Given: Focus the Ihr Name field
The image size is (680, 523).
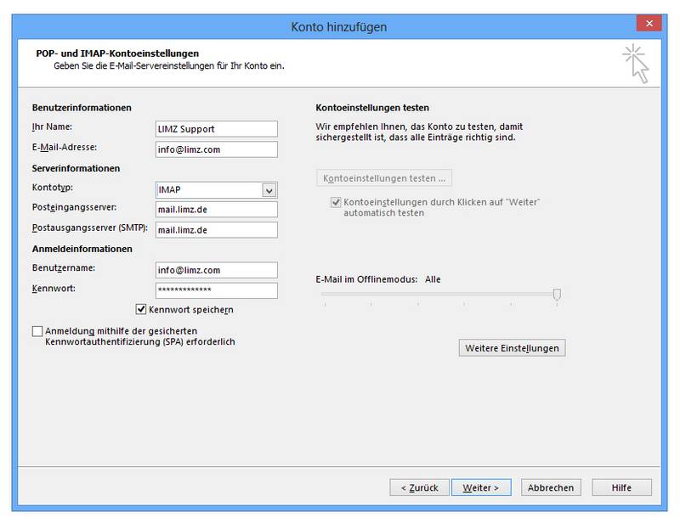Looking at the screenshot, I should click(217, 129).
